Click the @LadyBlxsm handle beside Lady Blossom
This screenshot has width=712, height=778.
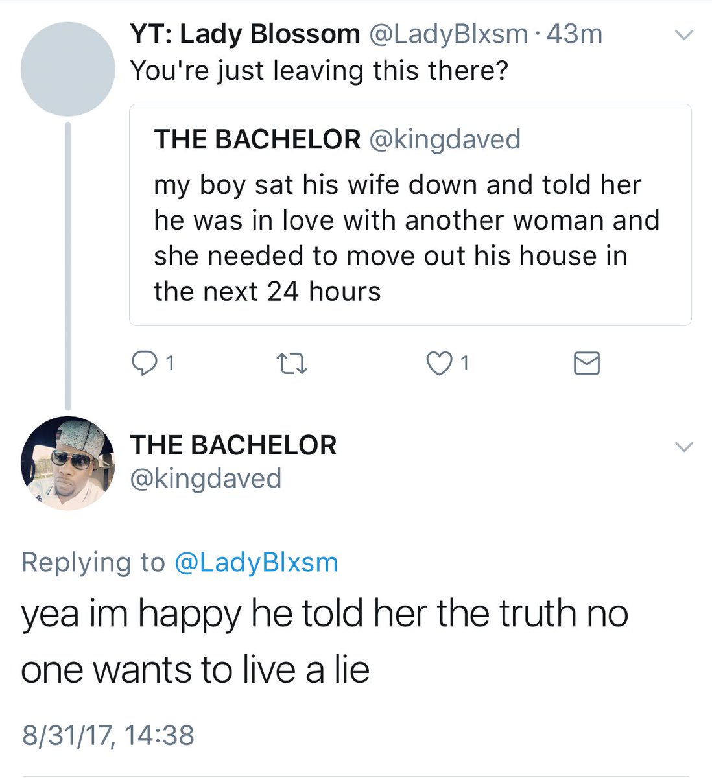[x=448, y=34]
